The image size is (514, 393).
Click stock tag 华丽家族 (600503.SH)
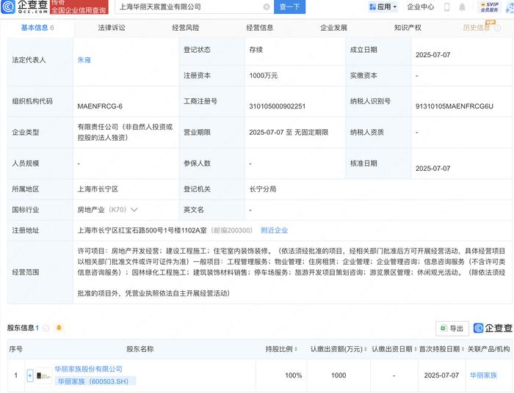point(95,381)
